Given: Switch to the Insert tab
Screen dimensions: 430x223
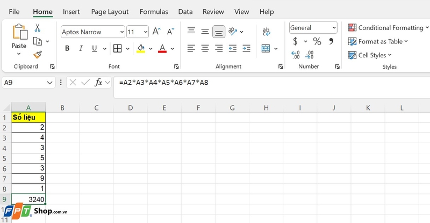Looking at the screenshot, I should coord(71,12).
